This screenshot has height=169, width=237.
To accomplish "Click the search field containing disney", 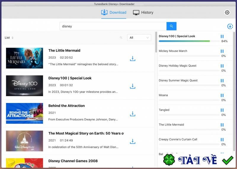I will (x=113, y=26).
